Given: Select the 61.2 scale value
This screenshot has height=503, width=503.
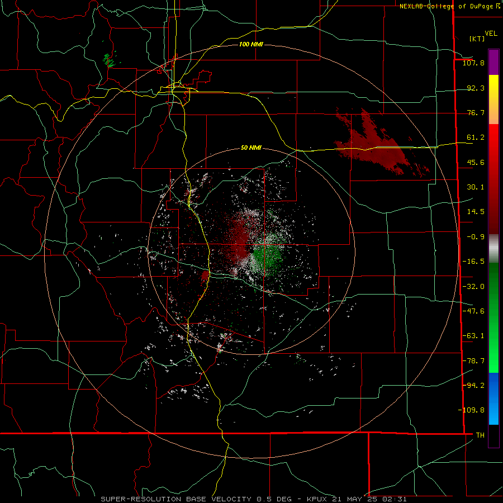Looking at the screenshot, I should (476, 137).
